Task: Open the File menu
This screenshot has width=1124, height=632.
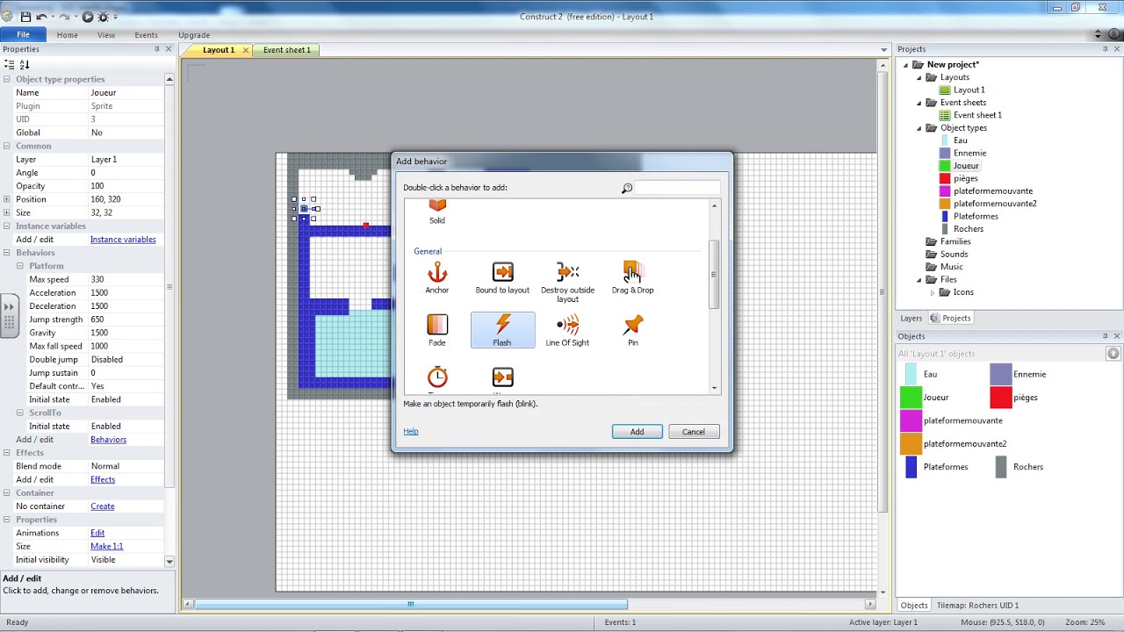Action: (x=23, y=35)
